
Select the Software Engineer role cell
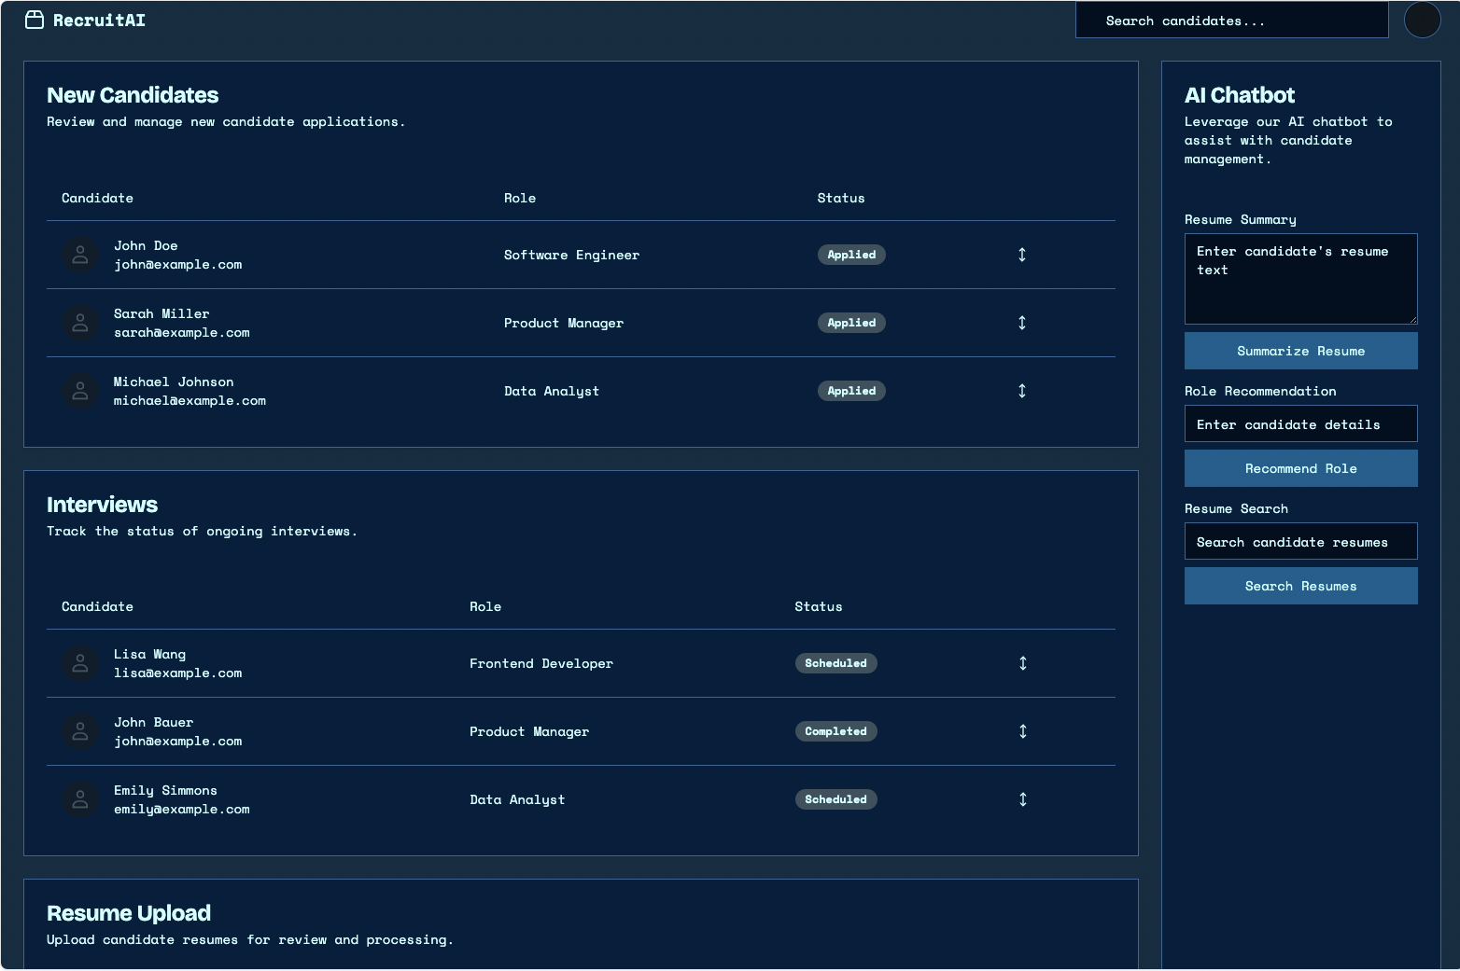571,255
